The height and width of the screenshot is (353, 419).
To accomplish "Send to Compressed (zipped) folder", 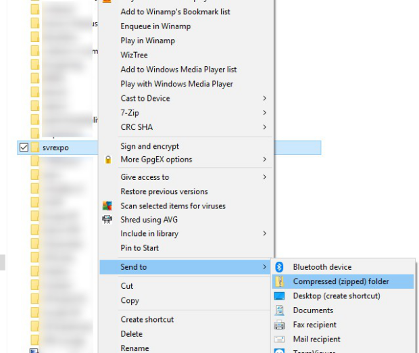I will click(x=343, y=281).
